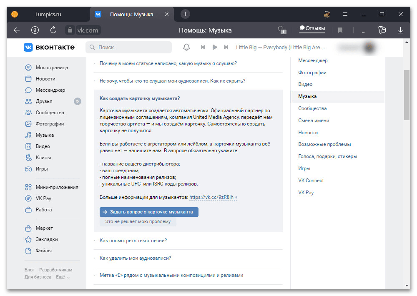Select Возможные проблемы help category
417x296 pixels.
point(324,144)
